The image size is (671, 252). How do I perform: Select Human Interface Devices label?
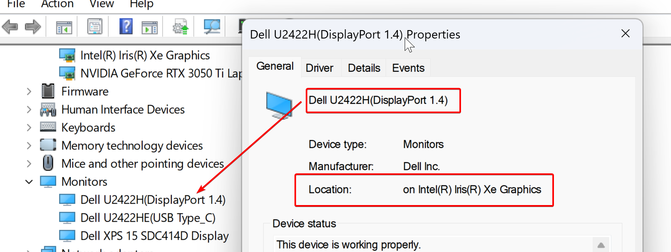pyautogui.click(x=123, y=110)
